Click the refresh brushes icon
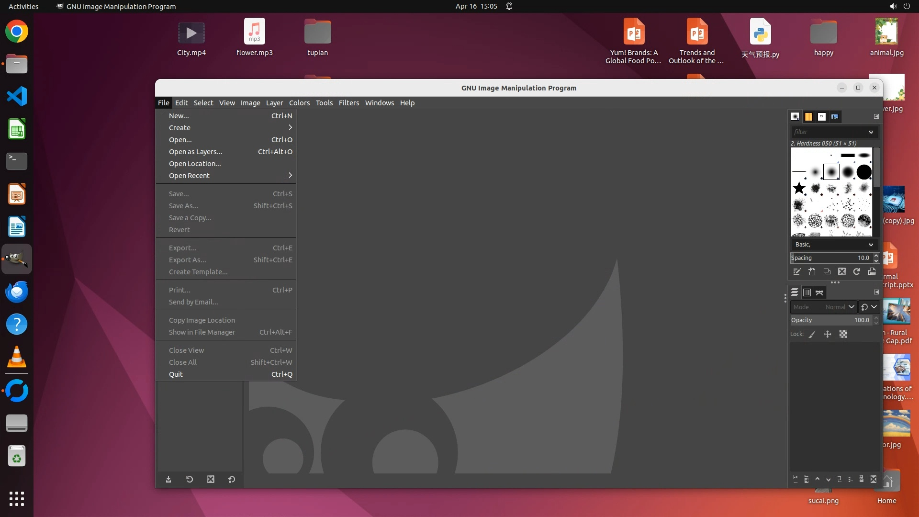Viewport: 919px width, 517px height. (857, 272)
